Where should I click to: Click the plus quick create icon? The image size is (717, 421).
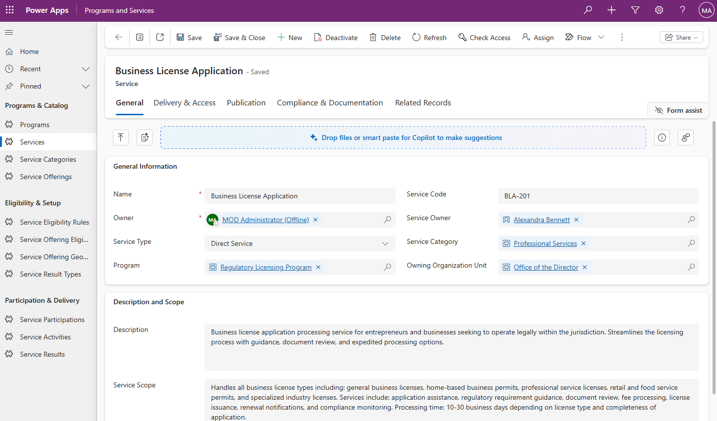[612, 10]
